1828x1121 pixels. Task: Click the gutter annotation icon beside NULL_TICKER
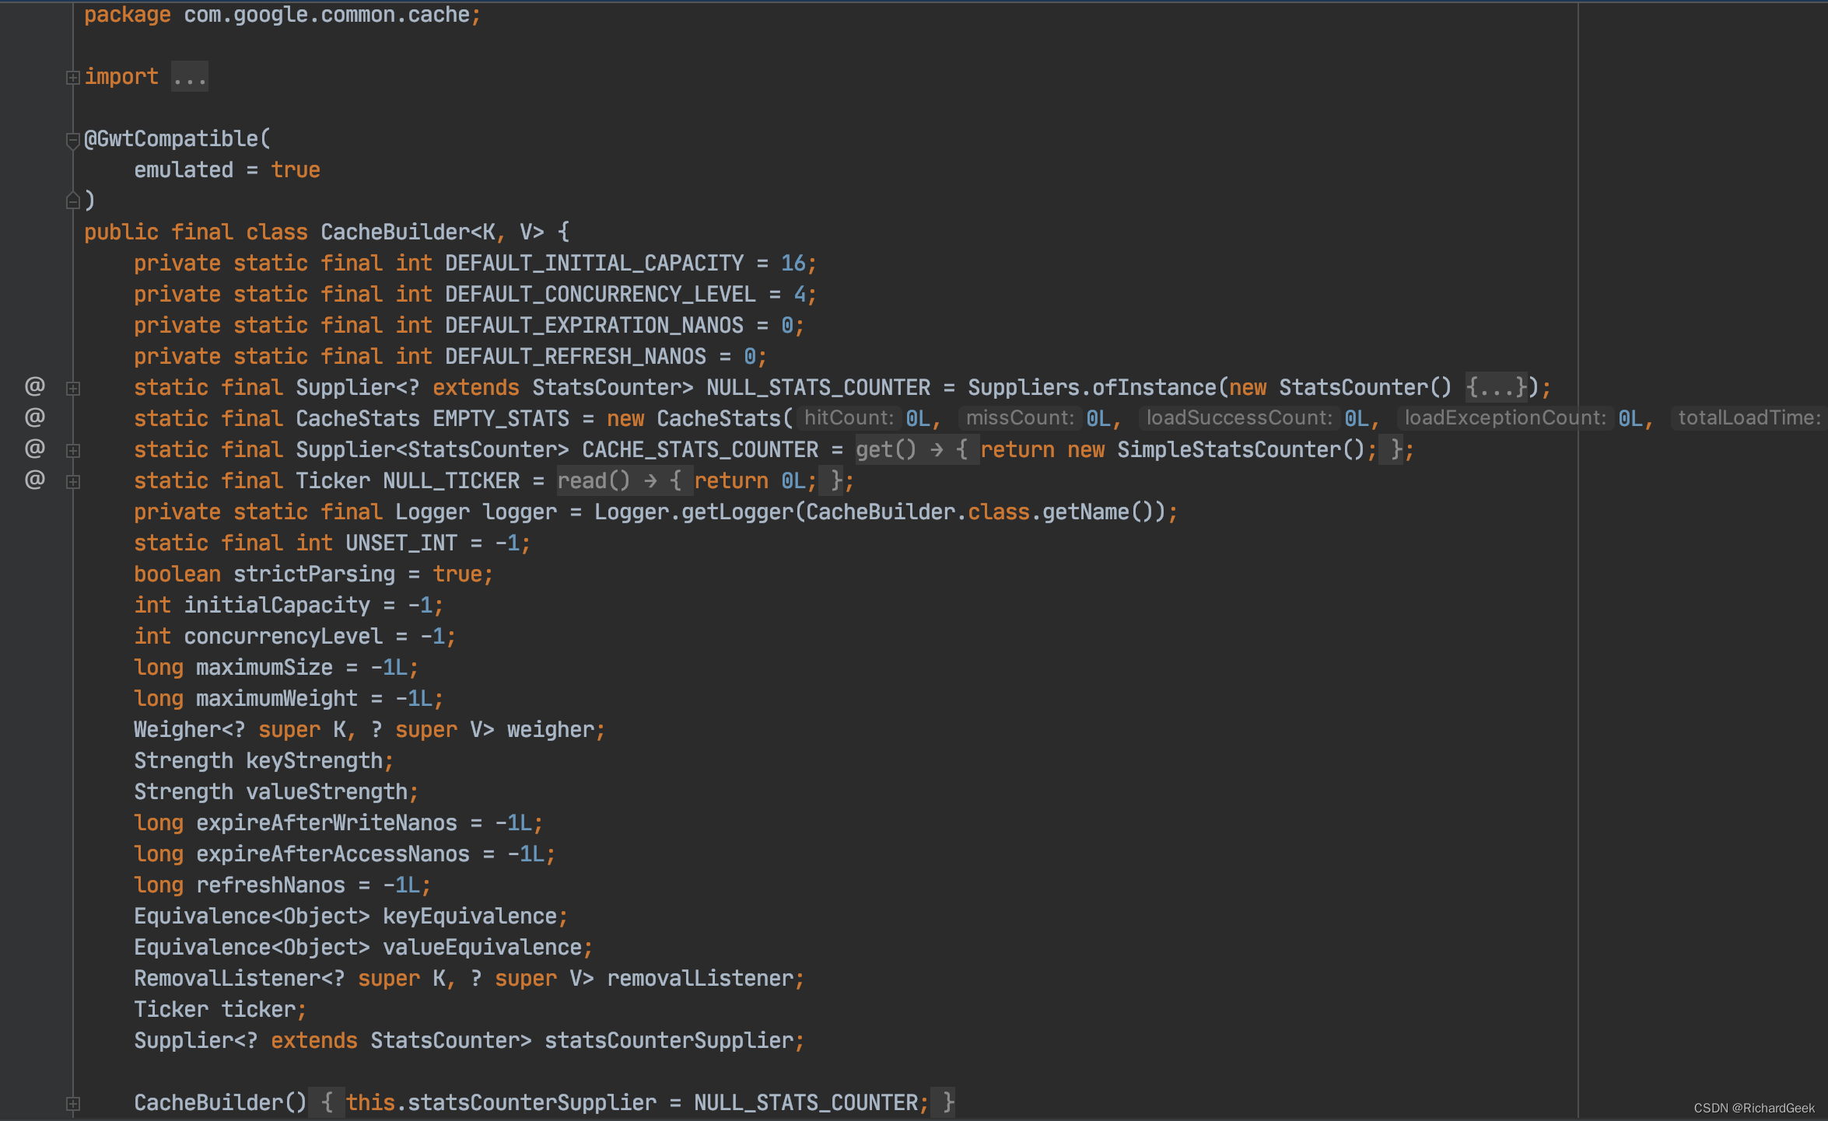click(34, 480)
